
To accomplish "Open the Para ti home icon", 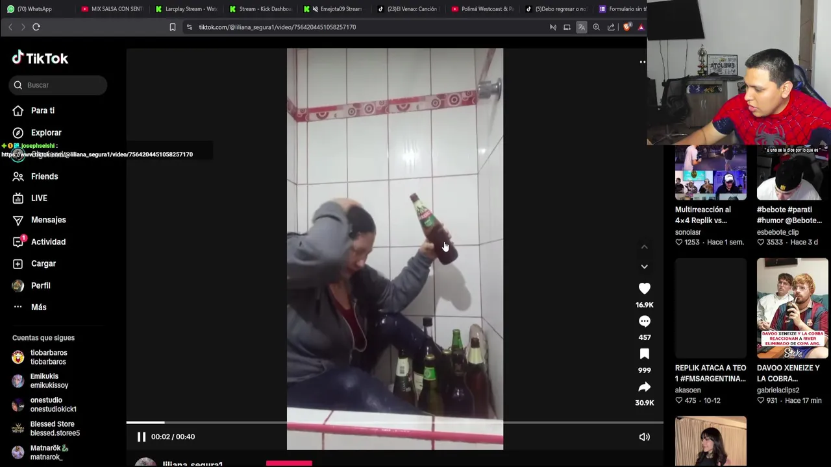I will [18, 110].
